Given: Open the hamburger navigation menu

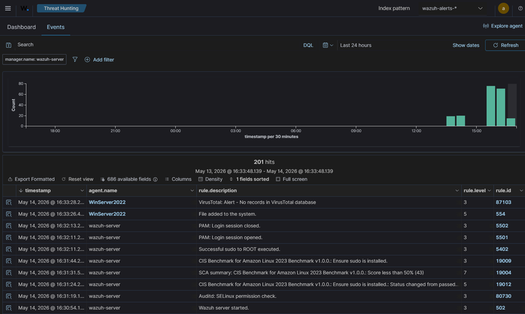Looking at the screenshot, I should (x=8, y=8).
